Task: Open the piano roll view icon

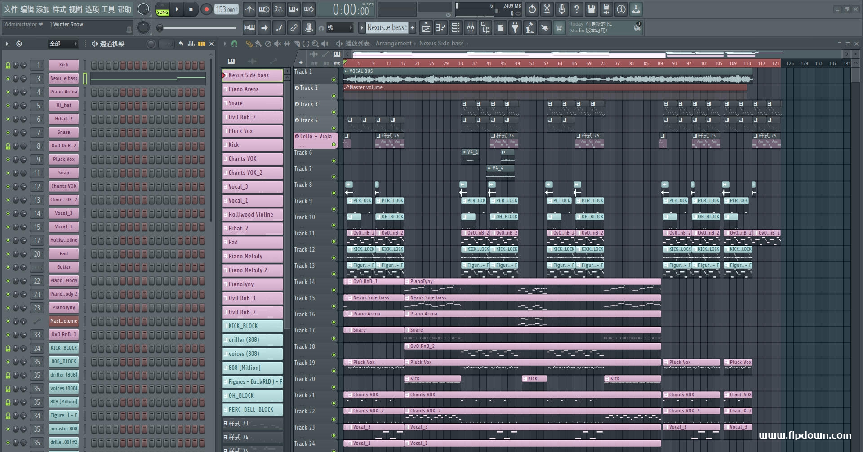Action: tap(441, 28)
